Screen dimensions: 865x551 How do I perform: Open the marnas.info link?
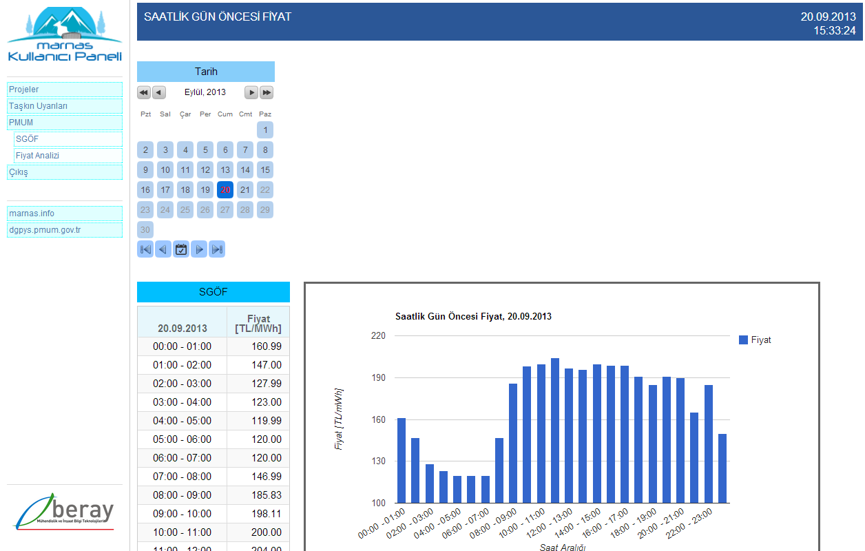point(65,214)
